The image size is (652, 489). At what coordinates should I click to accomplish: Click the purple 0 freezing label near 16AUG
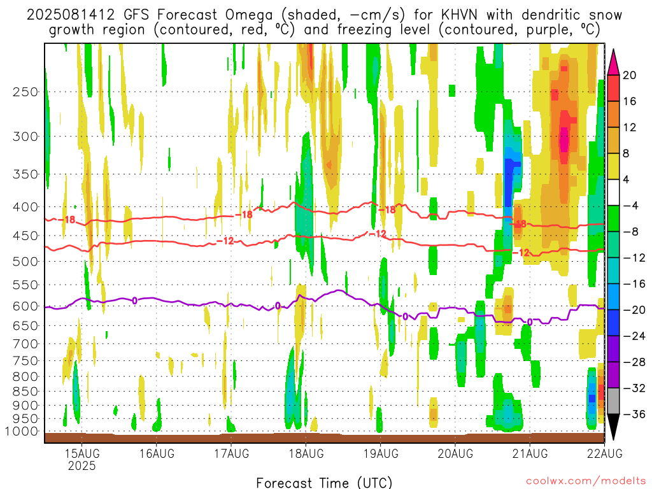(134, 301)
